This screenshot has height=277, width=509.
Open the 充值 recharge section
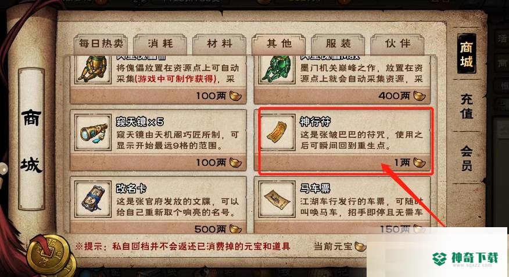[467, 106]
